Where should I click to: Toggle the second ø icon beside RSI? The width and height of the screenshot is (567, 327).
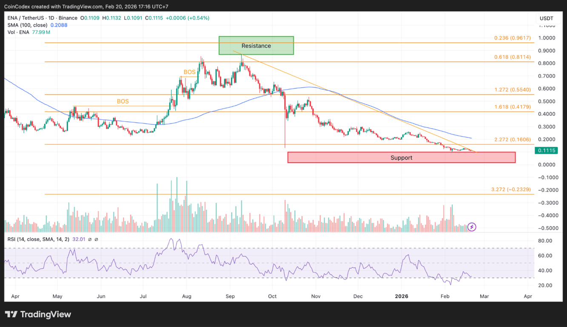click(x=96, y=239)
